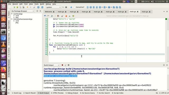This screenshot has width=169, height=95.
Task: Click the M toolbar icon
Action: pyautogui.click(x=120, y=7)
